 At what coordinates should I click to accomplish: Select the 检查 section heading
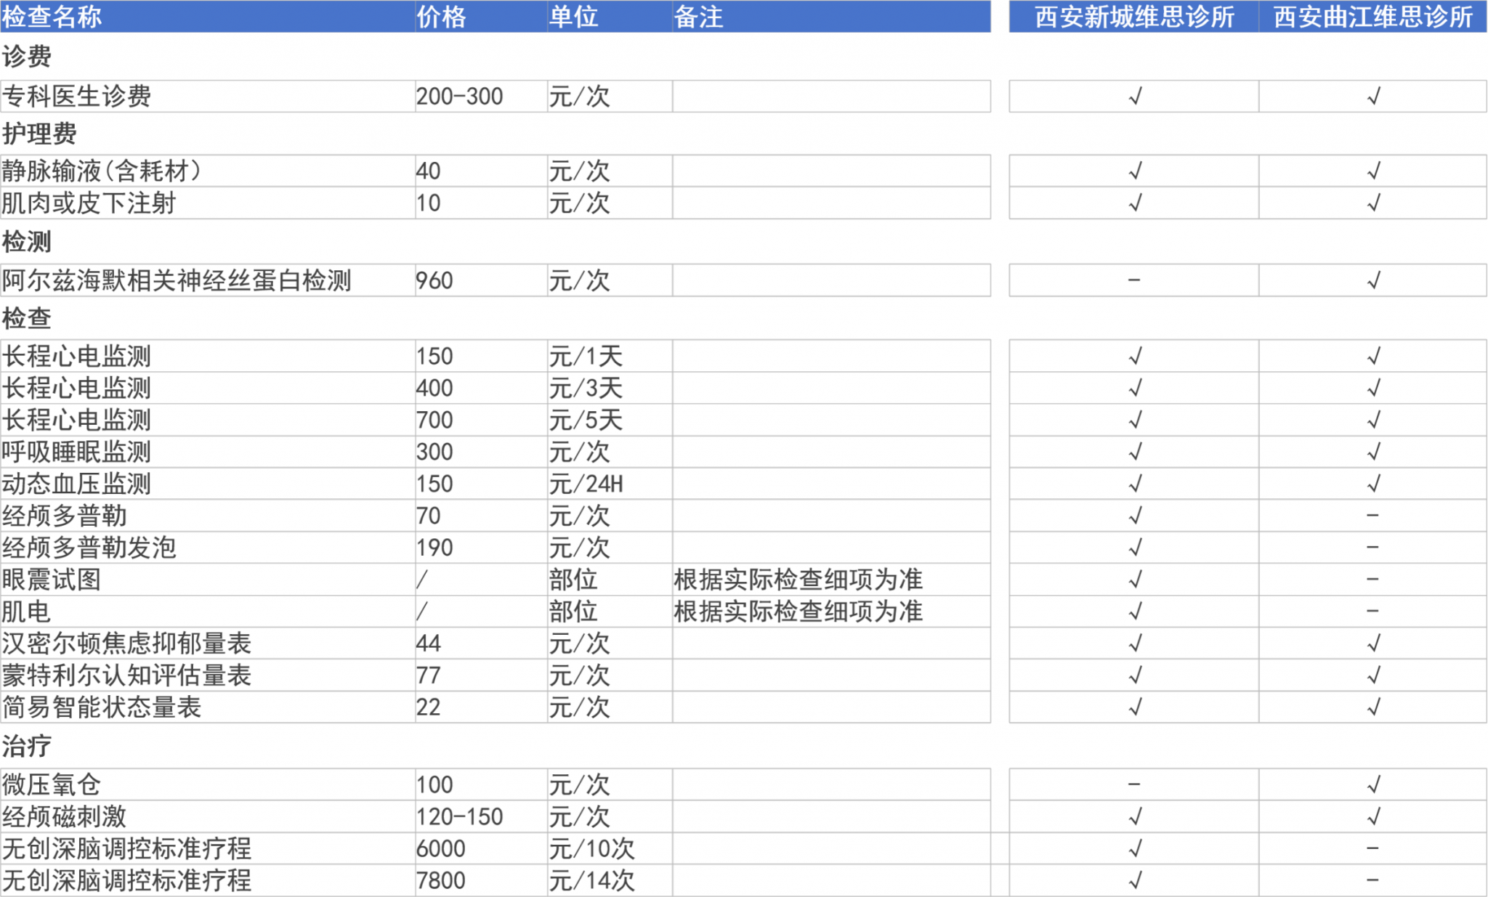pyautogui.click(x=27, y=318)
